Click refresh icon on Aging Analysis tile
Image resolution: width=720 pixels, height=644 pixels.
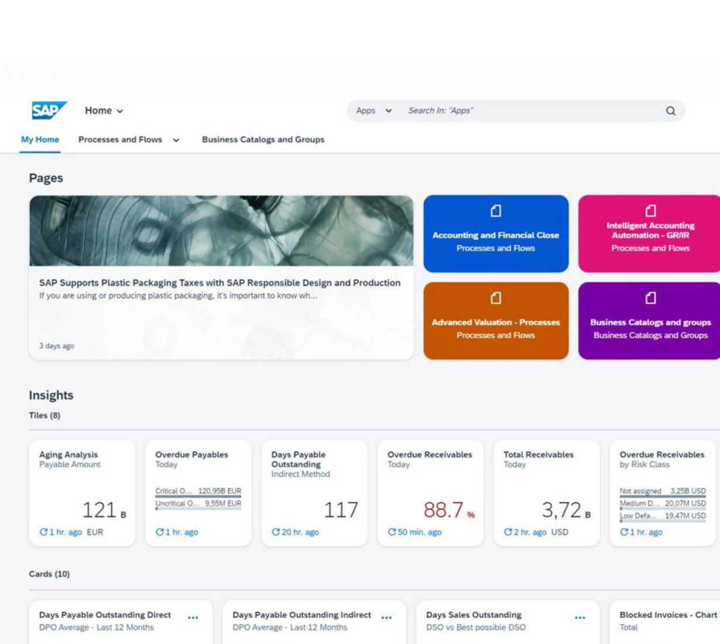[x=43, y=532]
